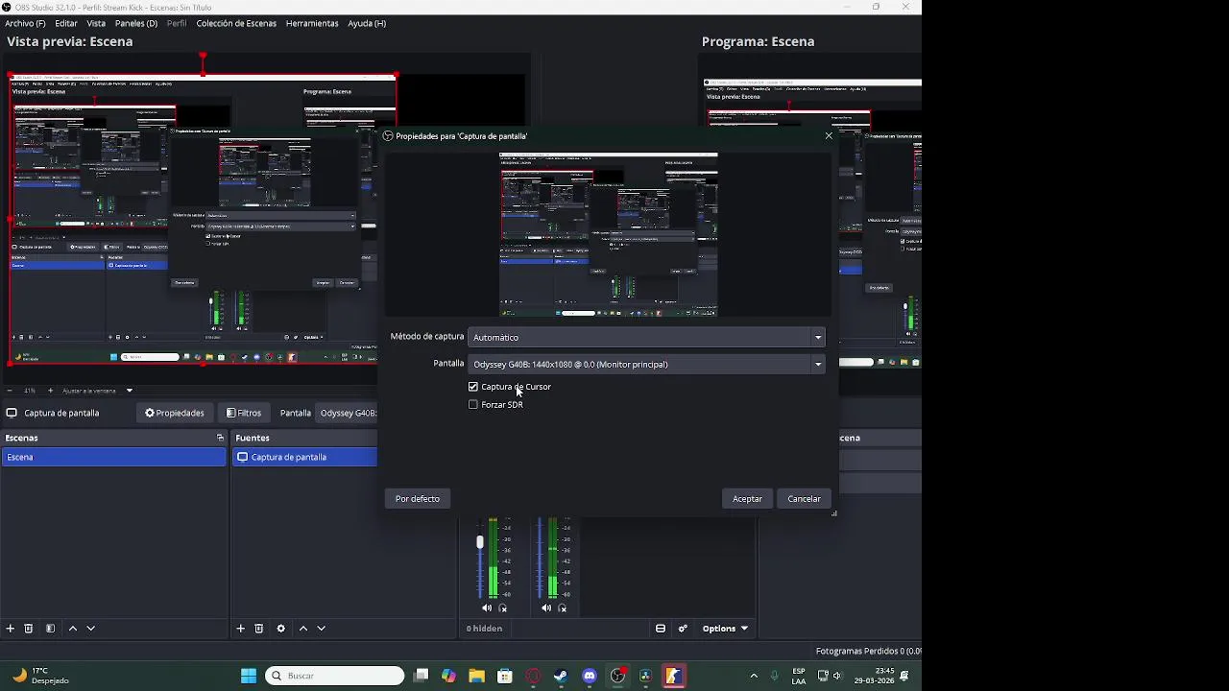1229x691 pixels.
Task: Toggle monitoring headphone on second mixer channel
Action: [562, 608]
